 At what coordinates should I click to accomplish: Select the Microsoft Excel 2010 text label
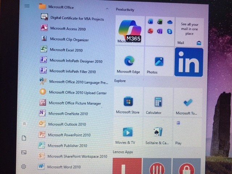[x=66, y=50]
